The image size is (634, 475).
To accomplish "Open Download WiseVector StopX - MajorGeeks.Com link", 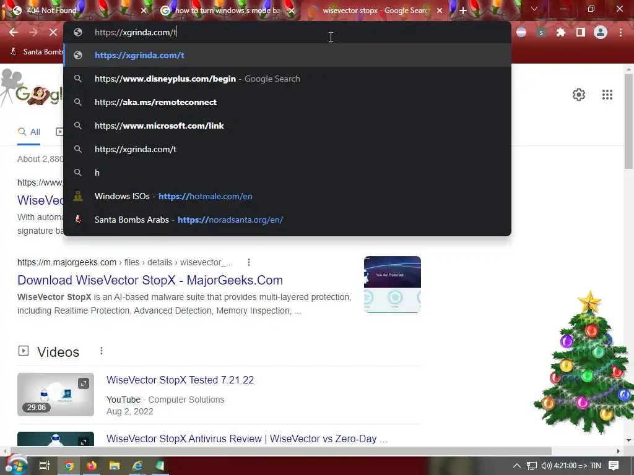I will 150,280.
